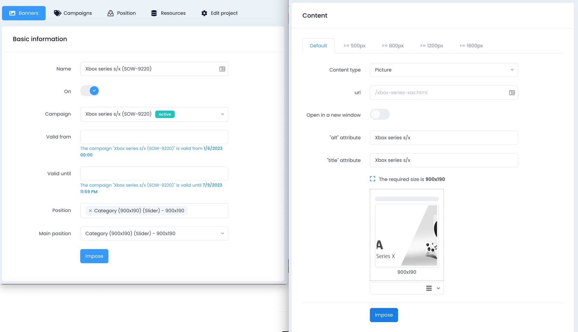Click the Edit project gear icon
The image size is (578, 332).
[x=204, y=13]
